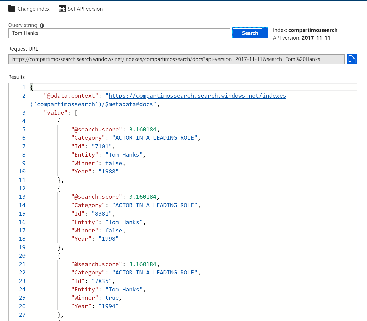Screen dimensions: 367x321
Task: Click the "@odata.context" key on line 2
Action: [x=71, y=96]
